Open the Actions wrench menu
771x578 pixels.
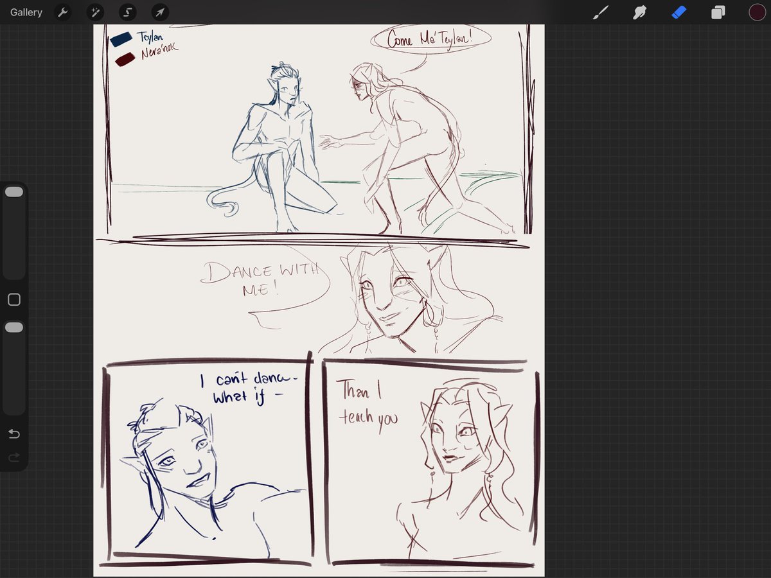click(x=62, y=12)
